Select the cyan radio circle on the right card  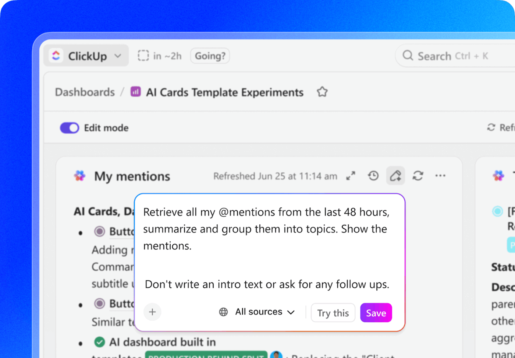pos(498,211)
